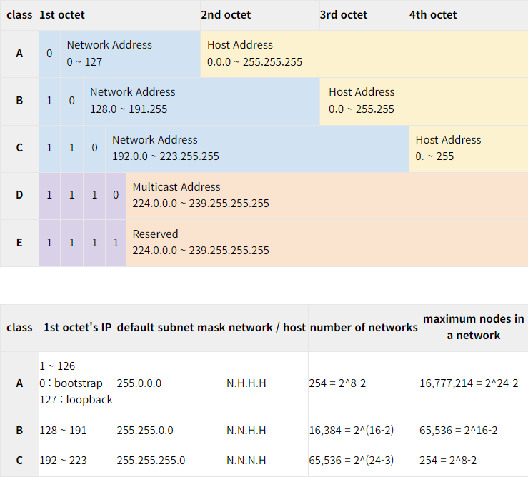Screen dimensions: 528x477
Task: Click Class C Network Address 192.0.0 range
Action: click(257, 149)
